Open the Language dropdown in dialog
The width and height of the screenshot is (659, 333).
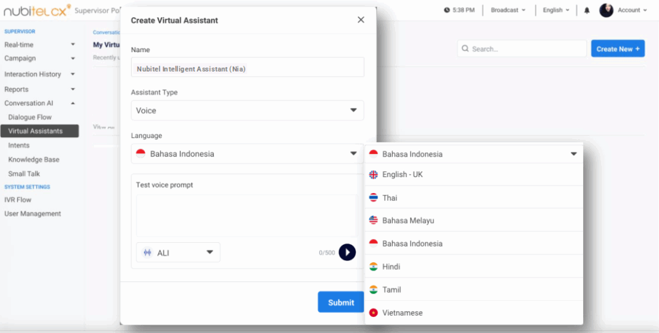[248, 154]
